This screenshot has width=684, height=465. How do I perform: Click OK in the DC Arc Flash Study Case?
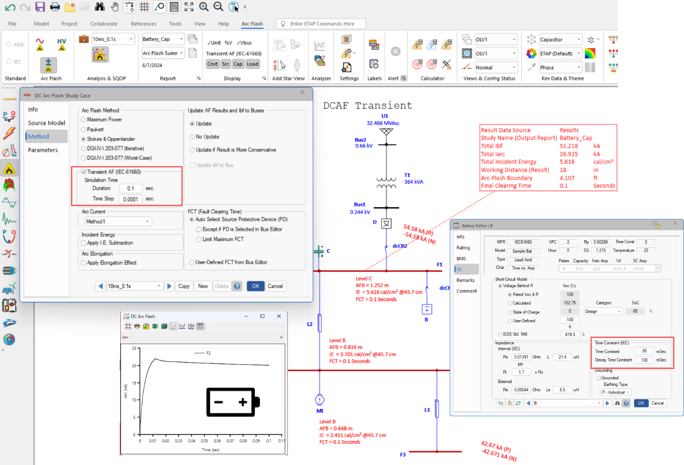[255, 286]
